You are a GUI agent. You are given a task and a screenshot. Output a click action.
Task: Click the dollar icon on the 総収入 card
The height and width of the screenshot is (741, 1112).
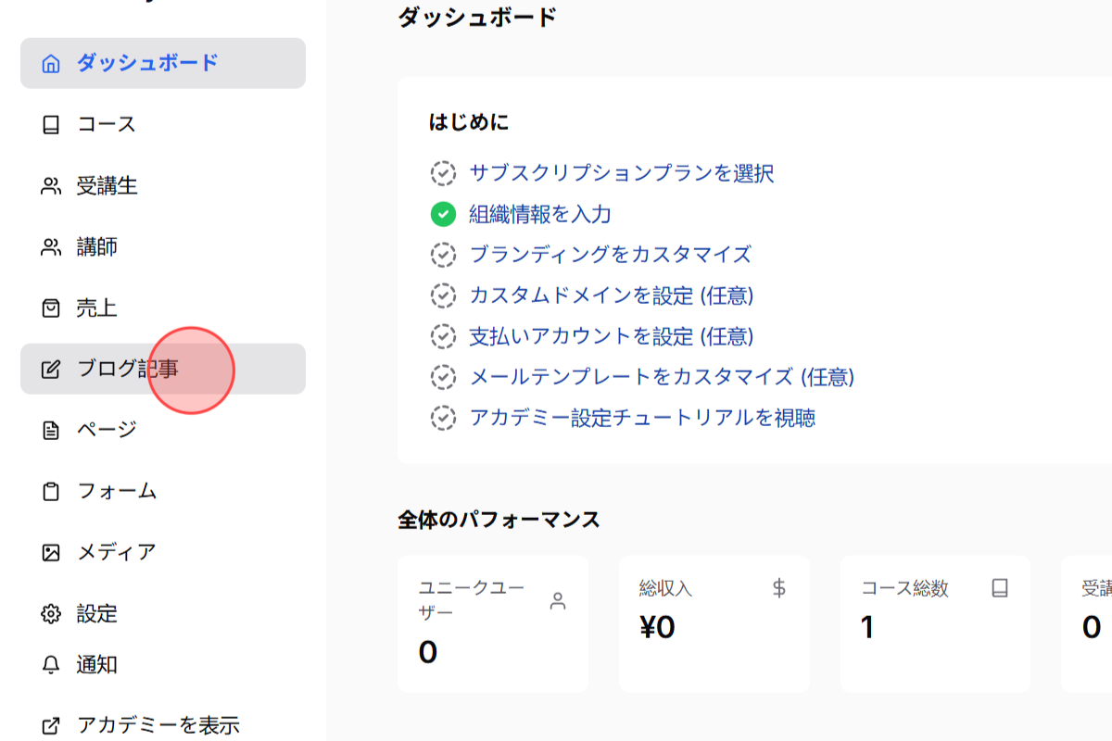(x=777, y=587)
